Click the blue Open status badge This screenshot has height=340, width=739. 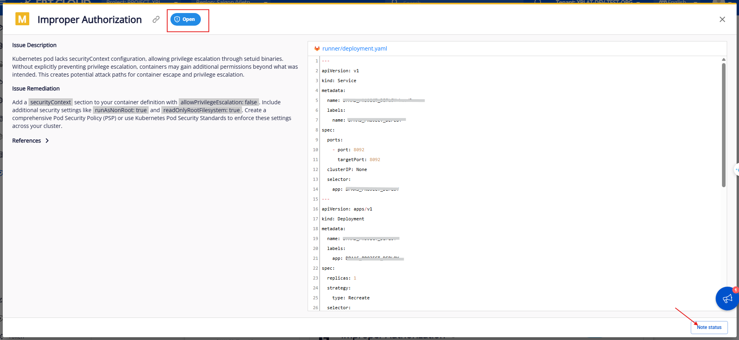[185, 19]
